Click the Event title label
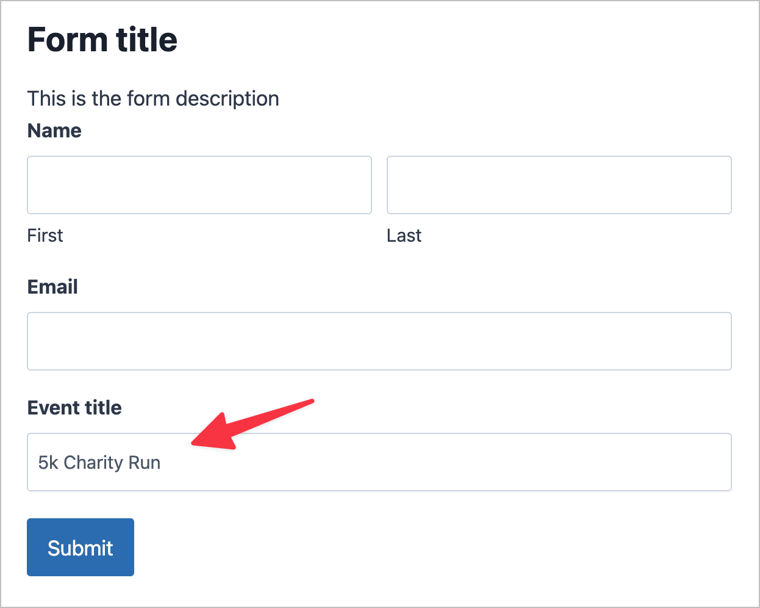760x608 pixels. [x=74, y=407]
